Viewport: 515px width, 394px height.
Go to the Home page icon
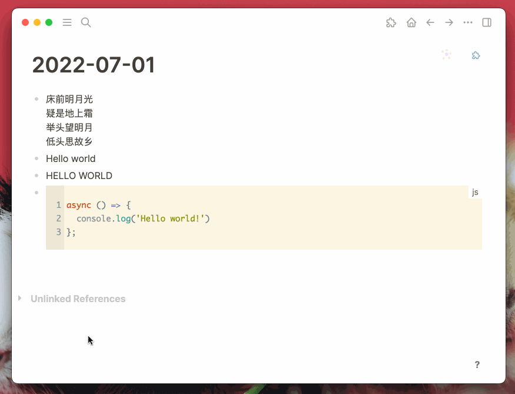click(411, 22)
